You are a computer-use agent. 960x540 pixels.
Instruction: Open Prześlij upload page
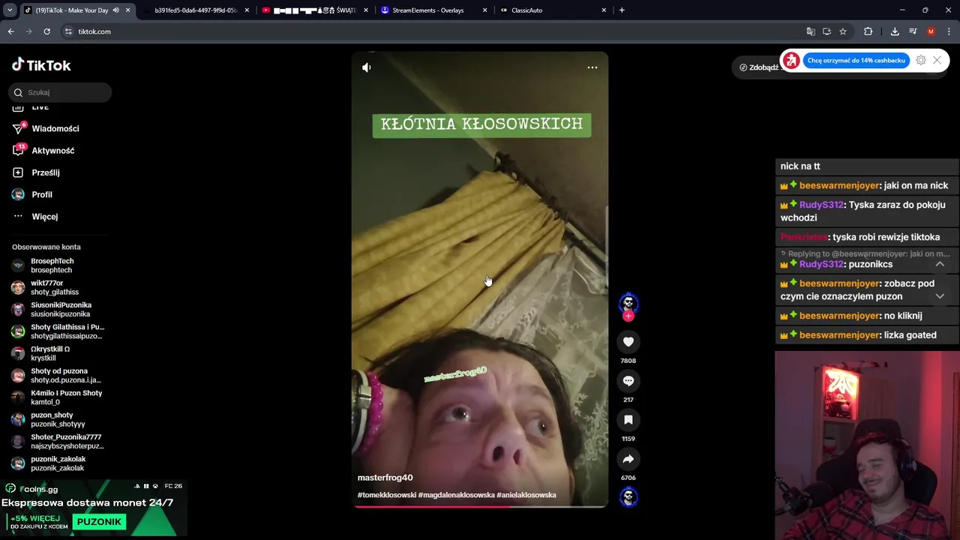click(46, 172)
